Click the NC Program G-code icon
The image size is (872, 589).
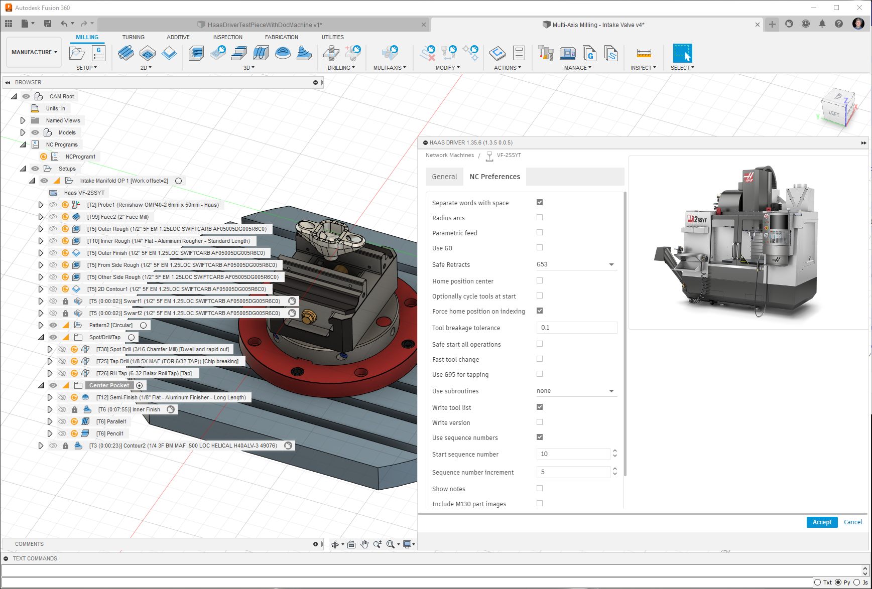coord(98,53)
